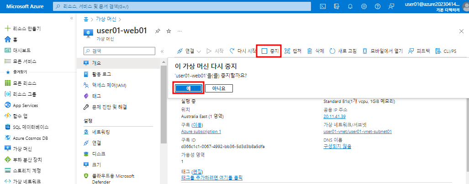The width and height of the screenshot is (469, 184).
Task: Click 새로 고침 refresh button
Action: (343, 51)
